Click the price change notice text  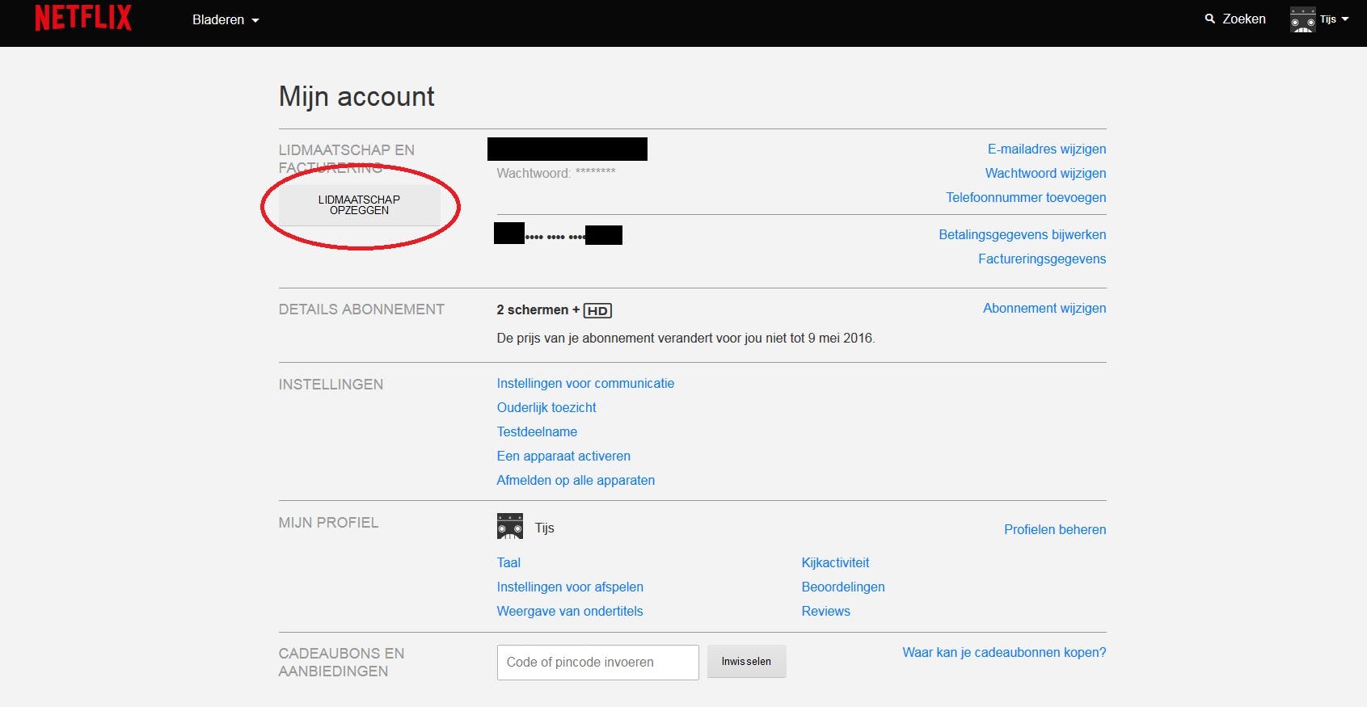click(686, 338)
